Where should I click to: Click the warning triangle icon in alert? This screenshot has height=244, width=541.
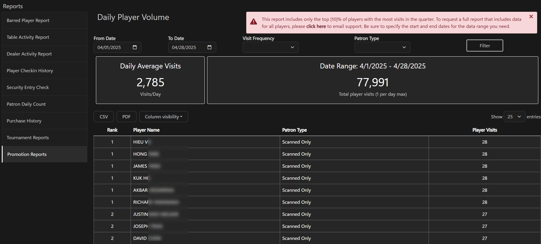(253, 22)
